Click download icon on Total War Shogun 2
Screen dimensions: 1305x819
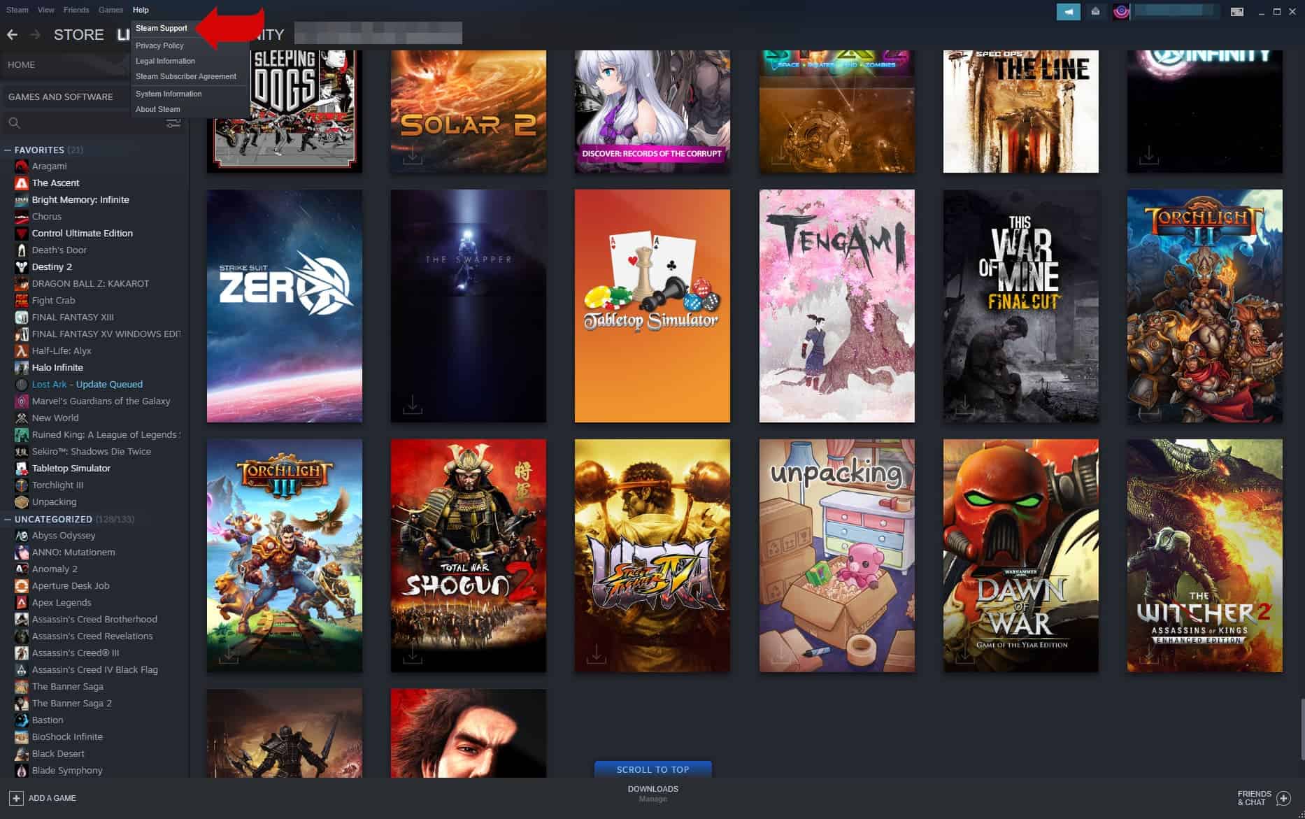tap(413, 654)
